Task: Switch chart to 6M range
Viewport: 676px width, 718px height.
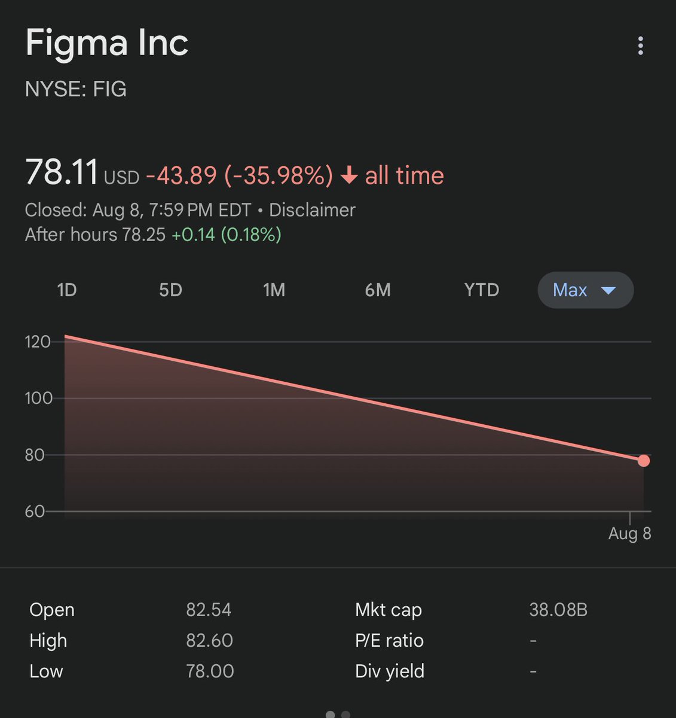Action: click(378, 290)
